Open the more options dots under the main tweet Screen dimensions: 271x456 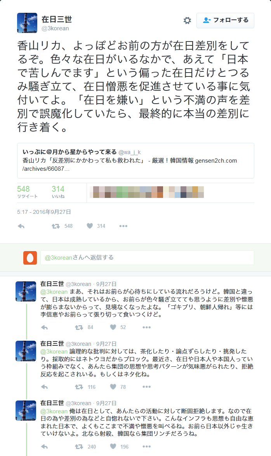(123, 226)
